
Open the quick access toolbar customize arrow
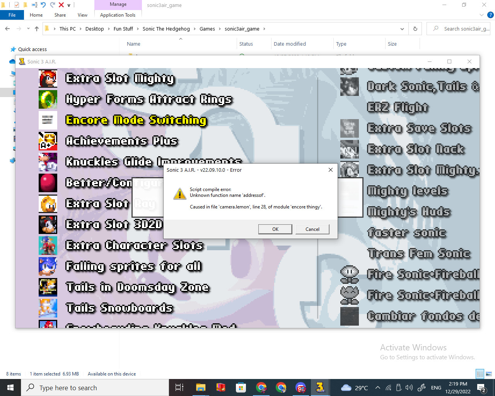click(69, 5)
